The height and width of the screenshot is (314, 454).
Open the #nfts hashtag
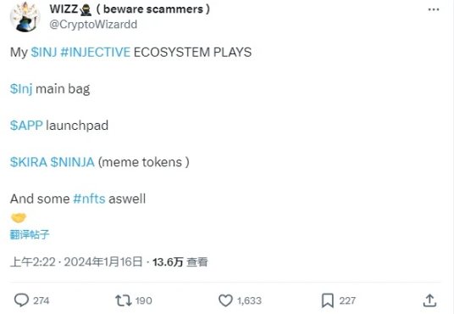point(89,199)
